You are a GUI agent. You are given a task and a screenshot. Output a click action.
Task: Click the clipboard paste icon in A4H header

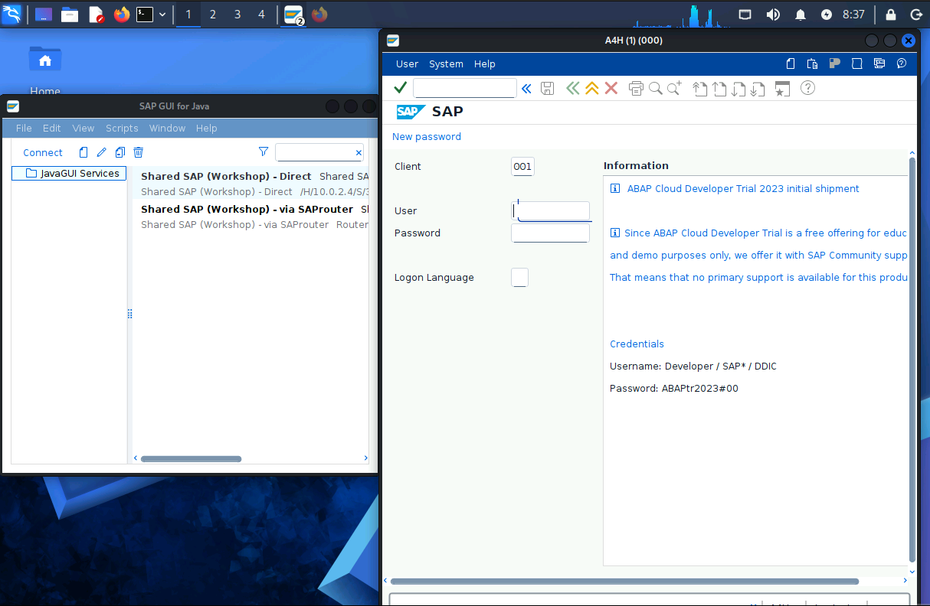[x=813, y=64]
